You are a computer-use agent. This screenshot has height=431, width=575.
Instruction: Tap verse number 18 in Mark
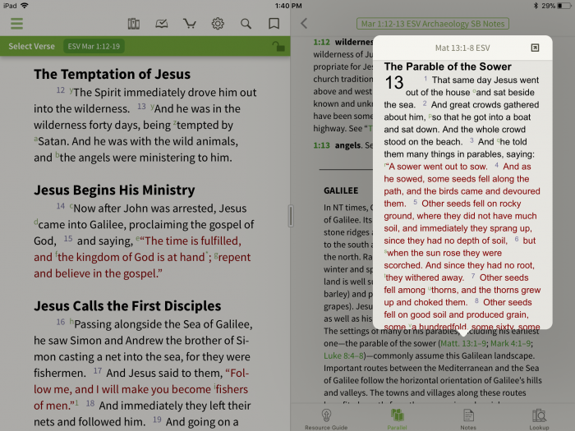[90, 403]
